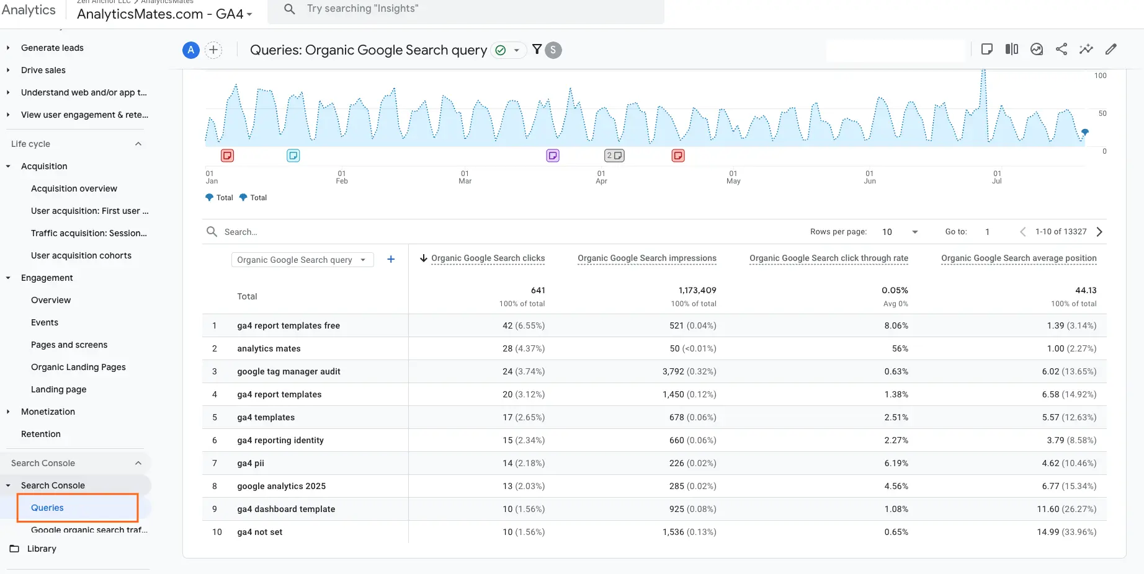Screen dimensions: 1144x574
Task: Open the grey grouped annotations marker near April
Action: [614, 156]
